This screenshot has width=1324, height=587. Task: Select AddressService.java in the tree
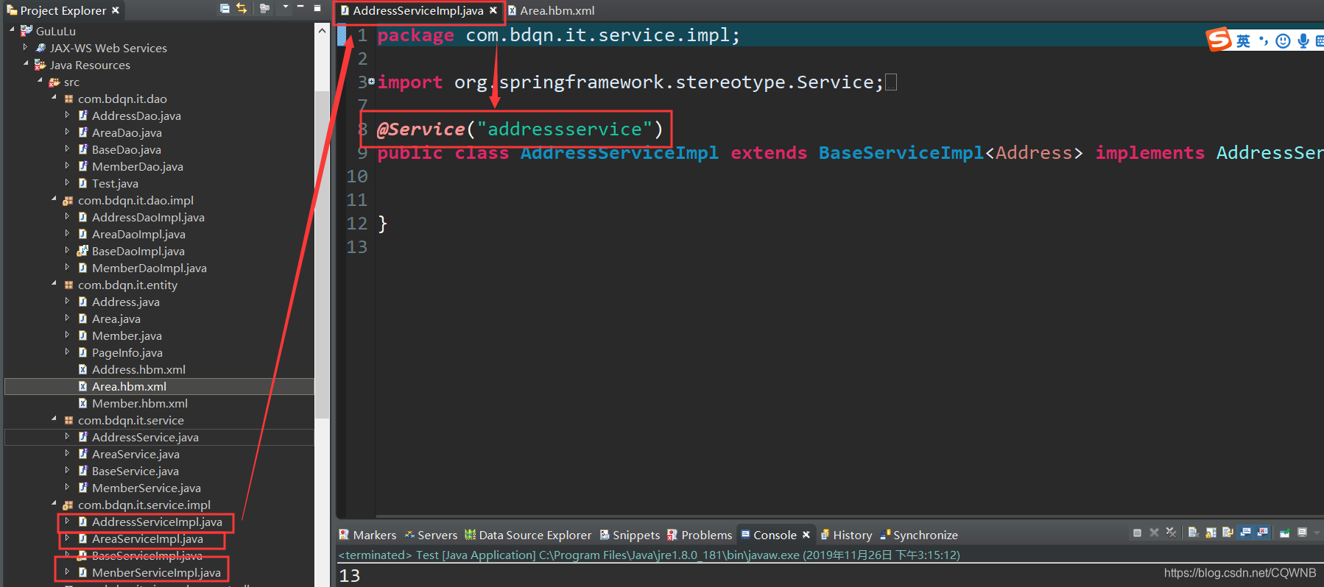(145, 437)
